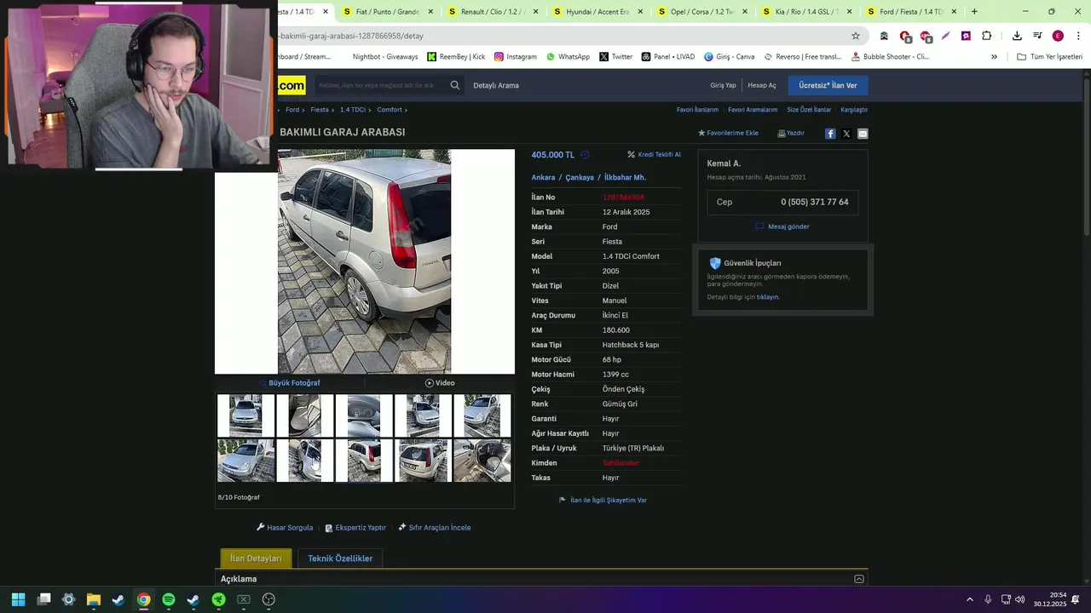Click the 405.000 TL price text

552,155
